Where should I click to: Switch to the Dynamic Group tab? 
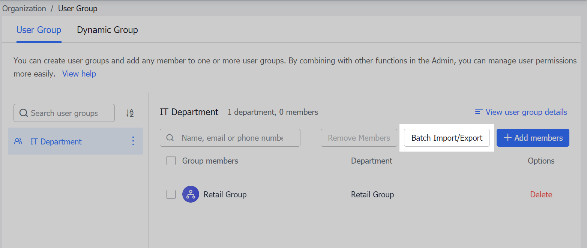pos(107,30)
